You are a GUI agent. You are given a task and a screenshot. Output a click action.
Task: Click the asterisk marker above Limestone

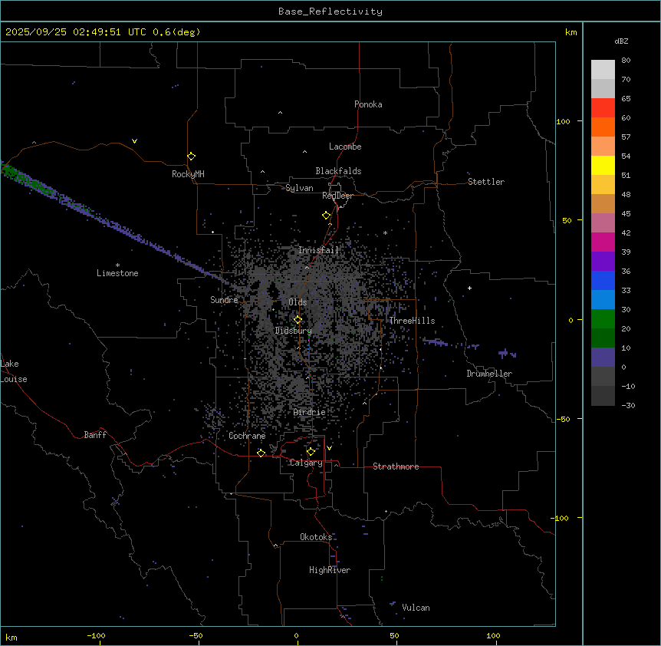click(117, 265)
